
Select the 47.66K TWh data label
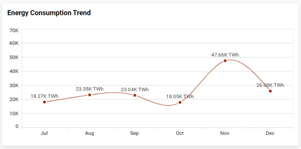coord(225,55)
